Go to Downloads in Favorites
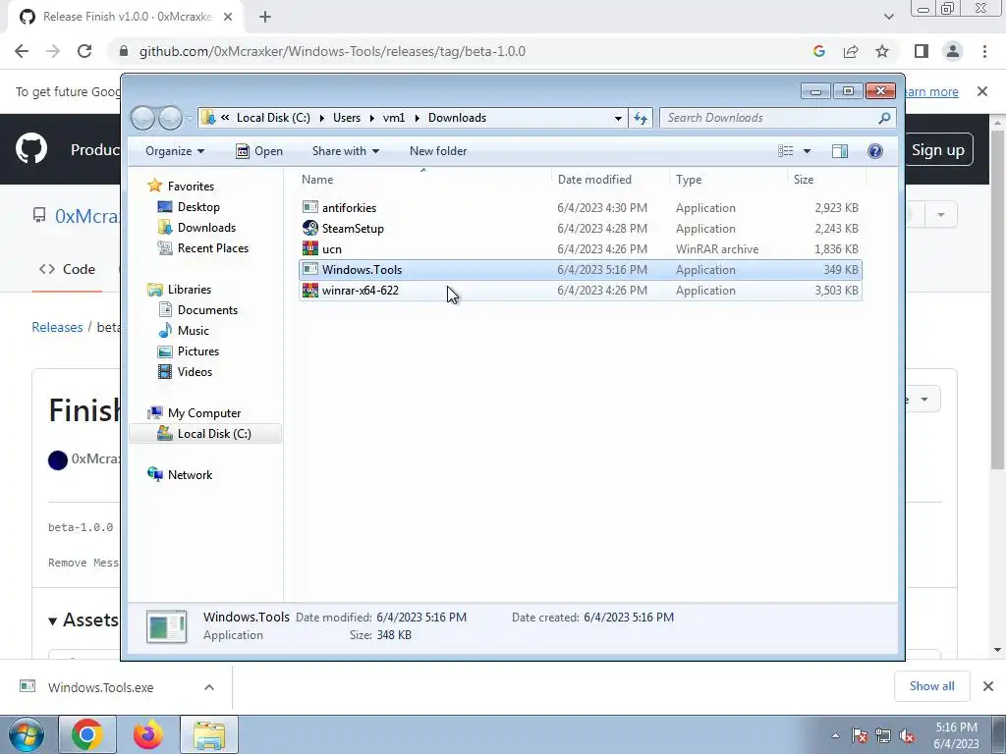The height and width of the screenshot is (754, 1006). click(206, 227)
